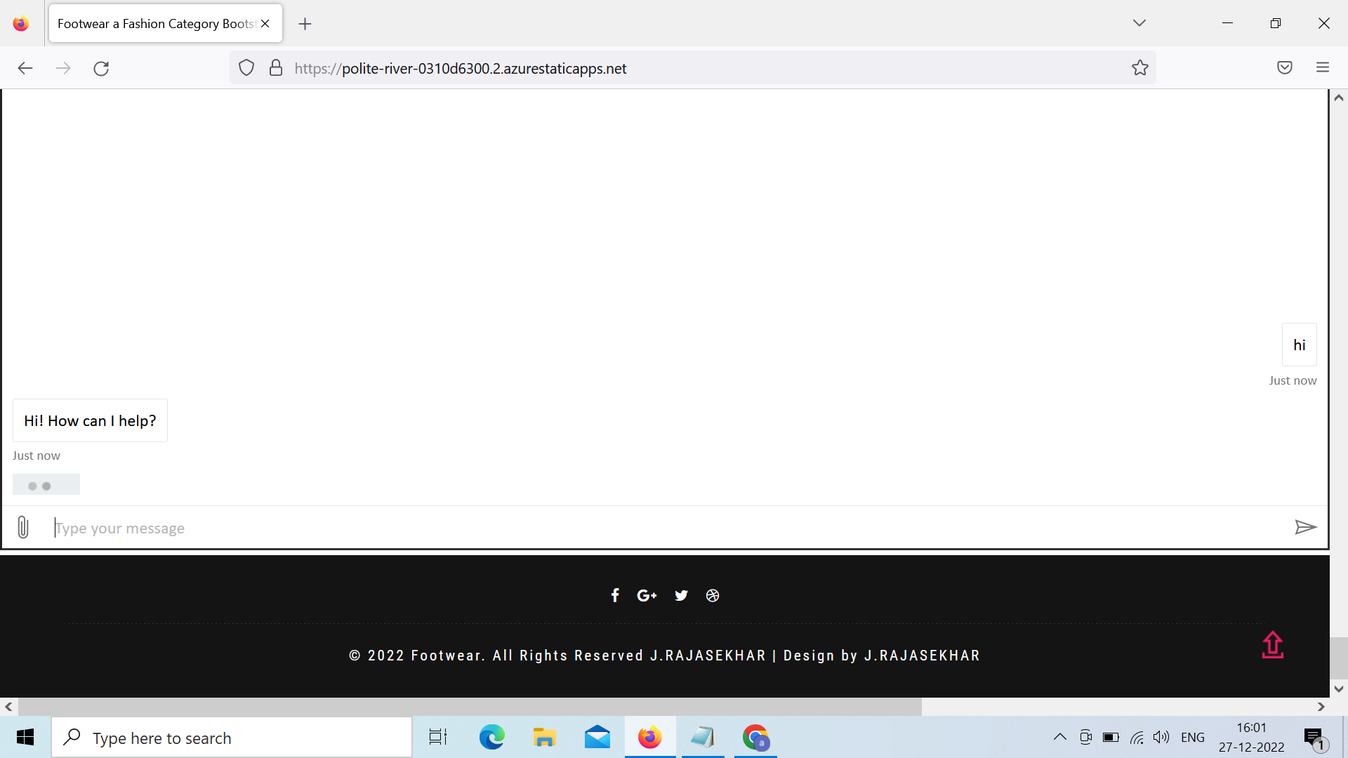
Task: Open the Twitter footer icon
Action: (x=681, y=596)
